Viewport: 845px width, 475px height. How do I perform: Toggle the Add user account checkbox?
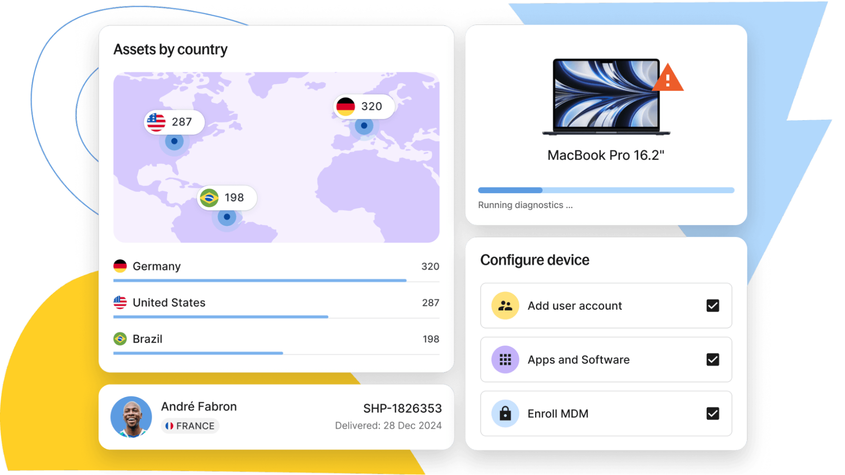pos(713,305)
